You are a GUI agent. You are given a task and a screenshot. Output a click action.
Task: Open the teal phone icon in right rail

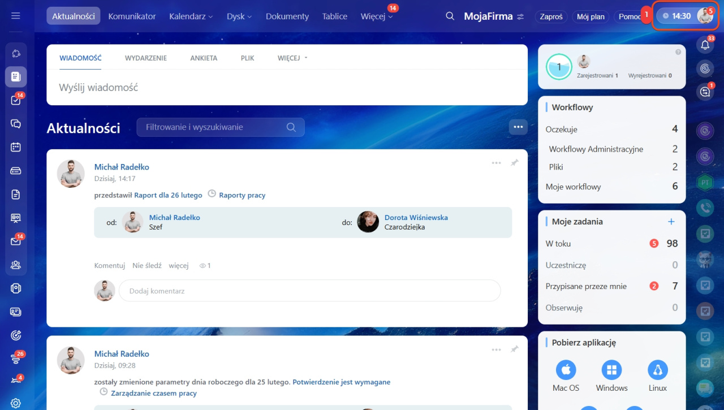pyautogui.click(x=705, y=208)
